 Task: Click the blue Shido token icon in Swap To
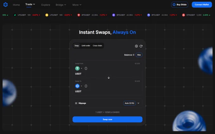(77, 86)
